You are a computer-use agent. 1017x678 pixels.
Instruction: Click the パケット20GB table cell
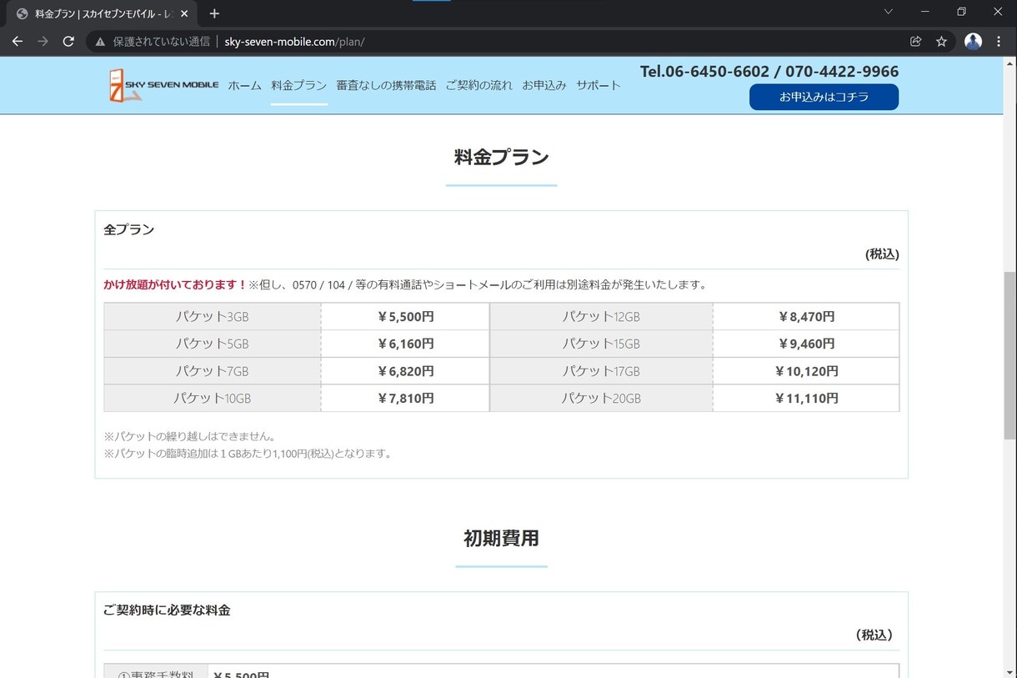tap(601, 399)
